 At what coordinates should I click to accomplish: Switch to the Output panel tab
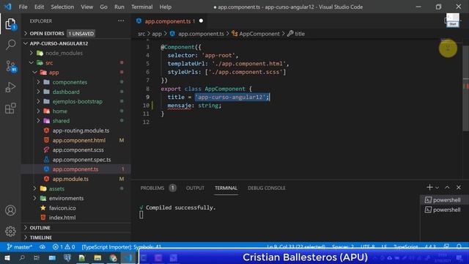pos(195,188)
